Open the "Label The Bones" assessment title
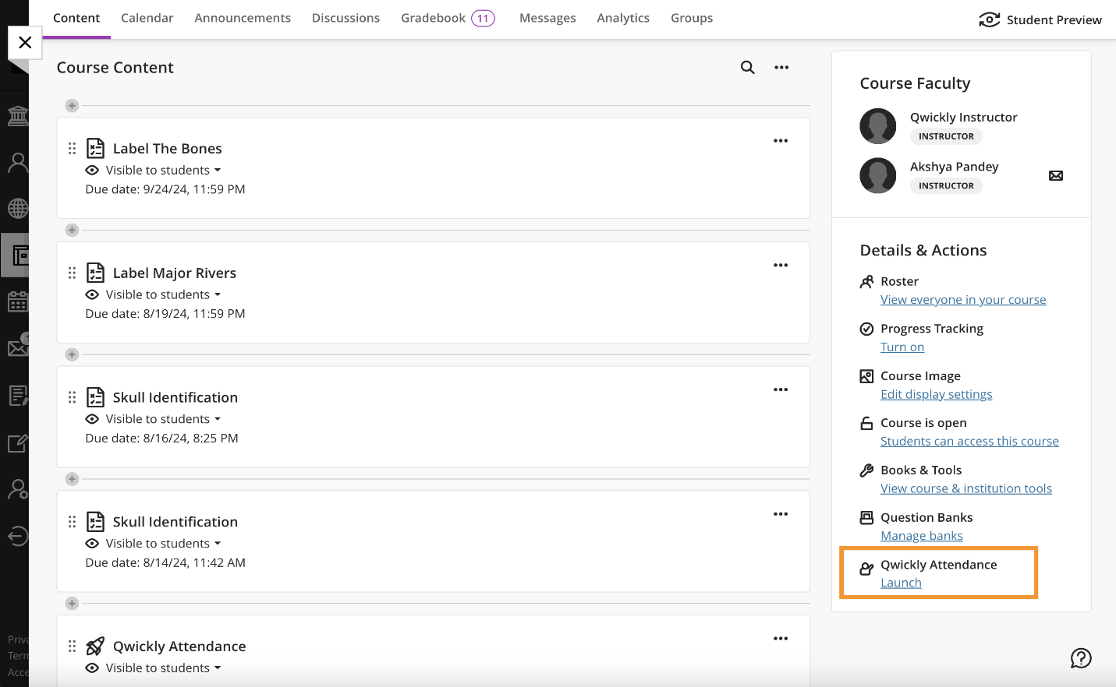Image resolution: width=1116 pixels, height=687 pixels. (x=168, y=148)
